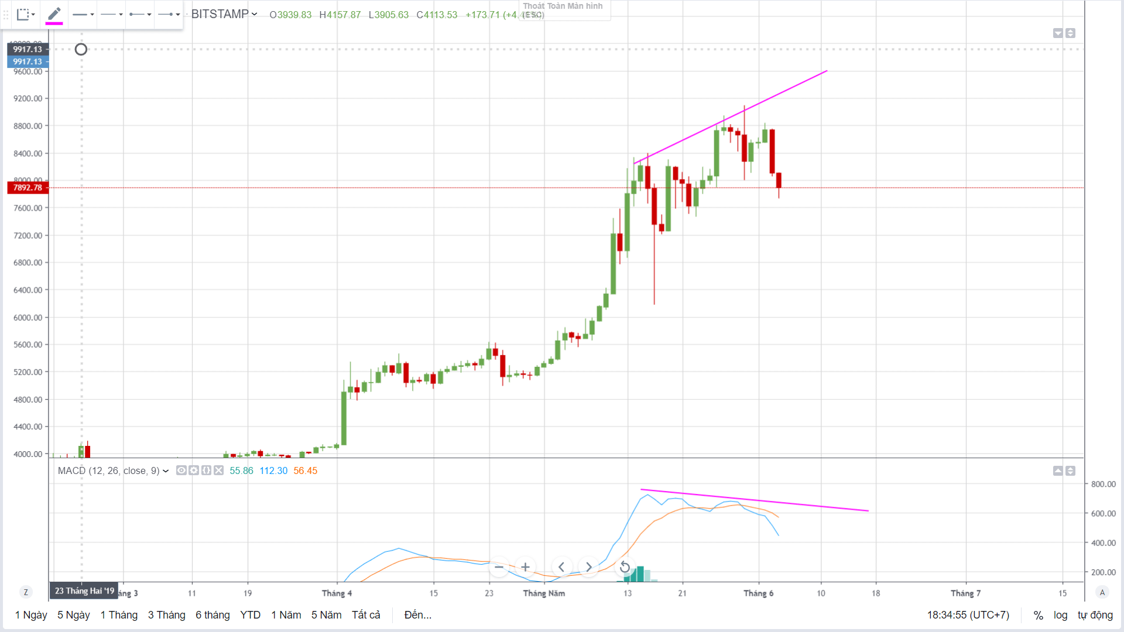Toggle auto scale 'tự động'
The height and width of the screenshot is (632, 1124).
[x=1095, y=615]
